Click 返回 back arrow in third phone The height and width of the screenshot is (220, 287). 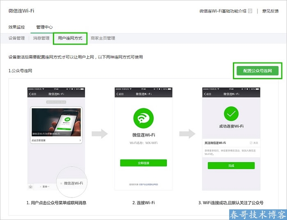tap(207, 94)
